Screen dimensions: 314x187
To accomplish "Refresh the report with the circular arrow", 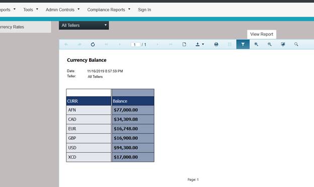I will pyautogui.click(x=93, y=44).
